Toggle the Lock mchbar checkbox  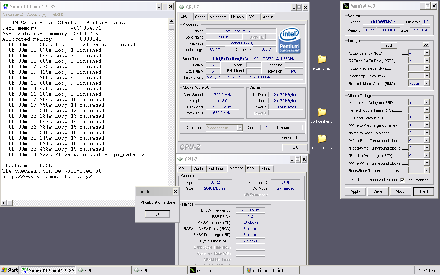point(403,180)
